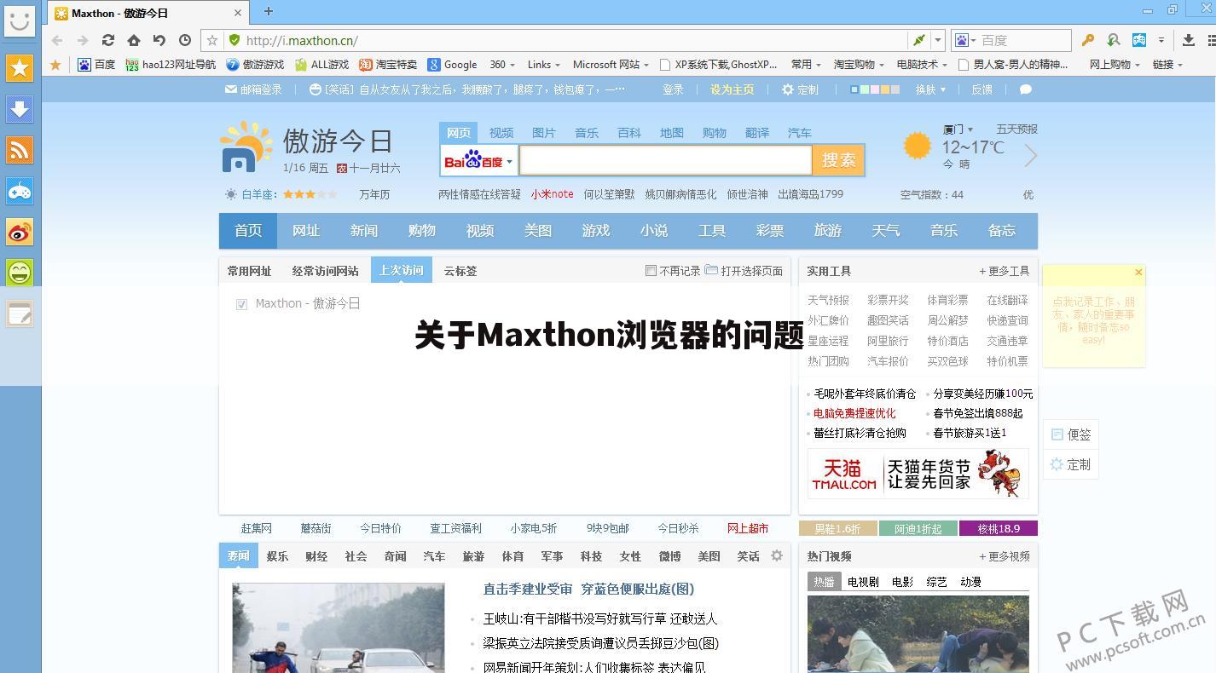Close the yellow sticky note

(x=1138, y=273)
